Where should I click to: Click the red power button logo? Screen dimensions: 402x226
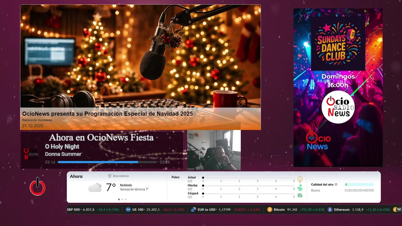point(38,187)
